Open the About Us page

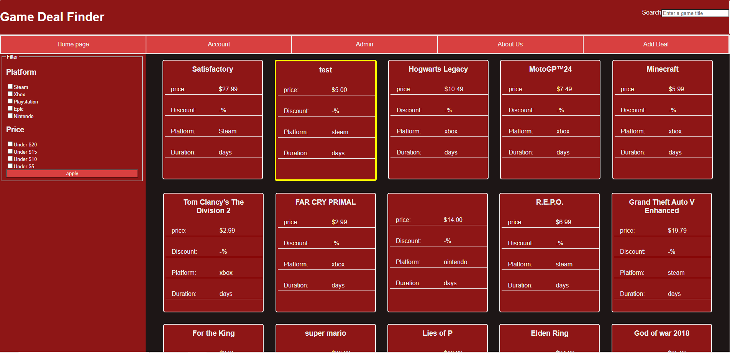(510, 44)
